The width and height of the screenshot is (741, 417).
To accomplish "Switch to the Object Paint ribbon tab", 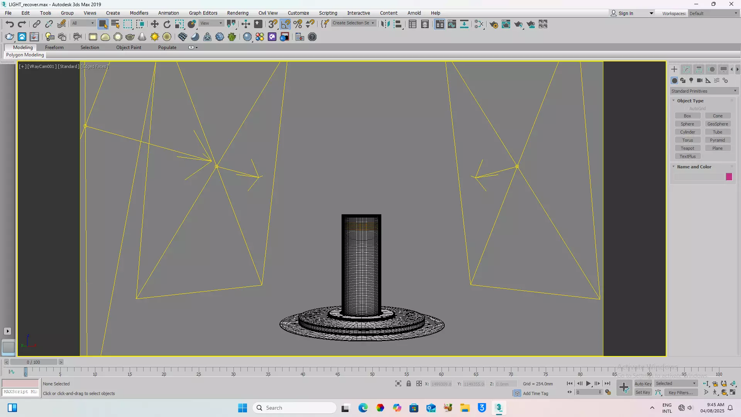I will point(129,47).
